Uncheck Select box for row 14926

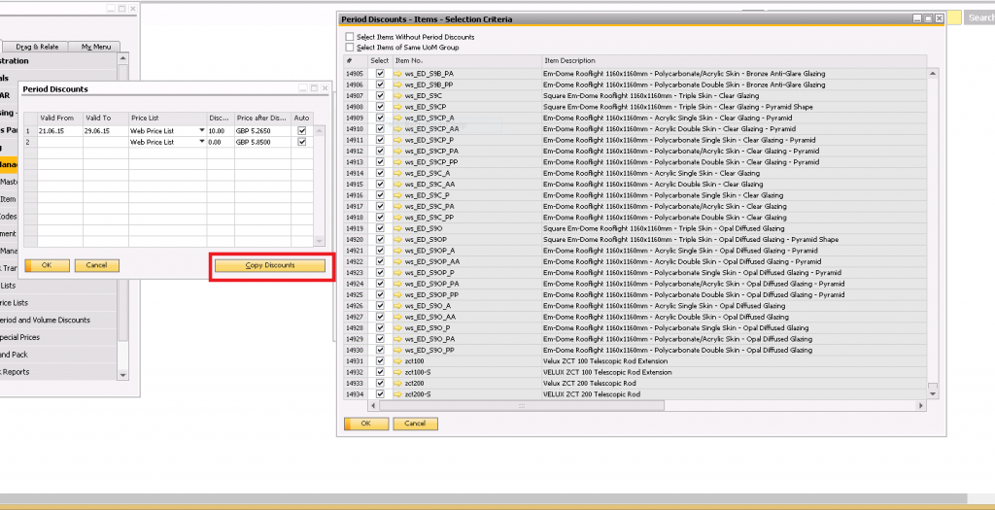point(380,306)
